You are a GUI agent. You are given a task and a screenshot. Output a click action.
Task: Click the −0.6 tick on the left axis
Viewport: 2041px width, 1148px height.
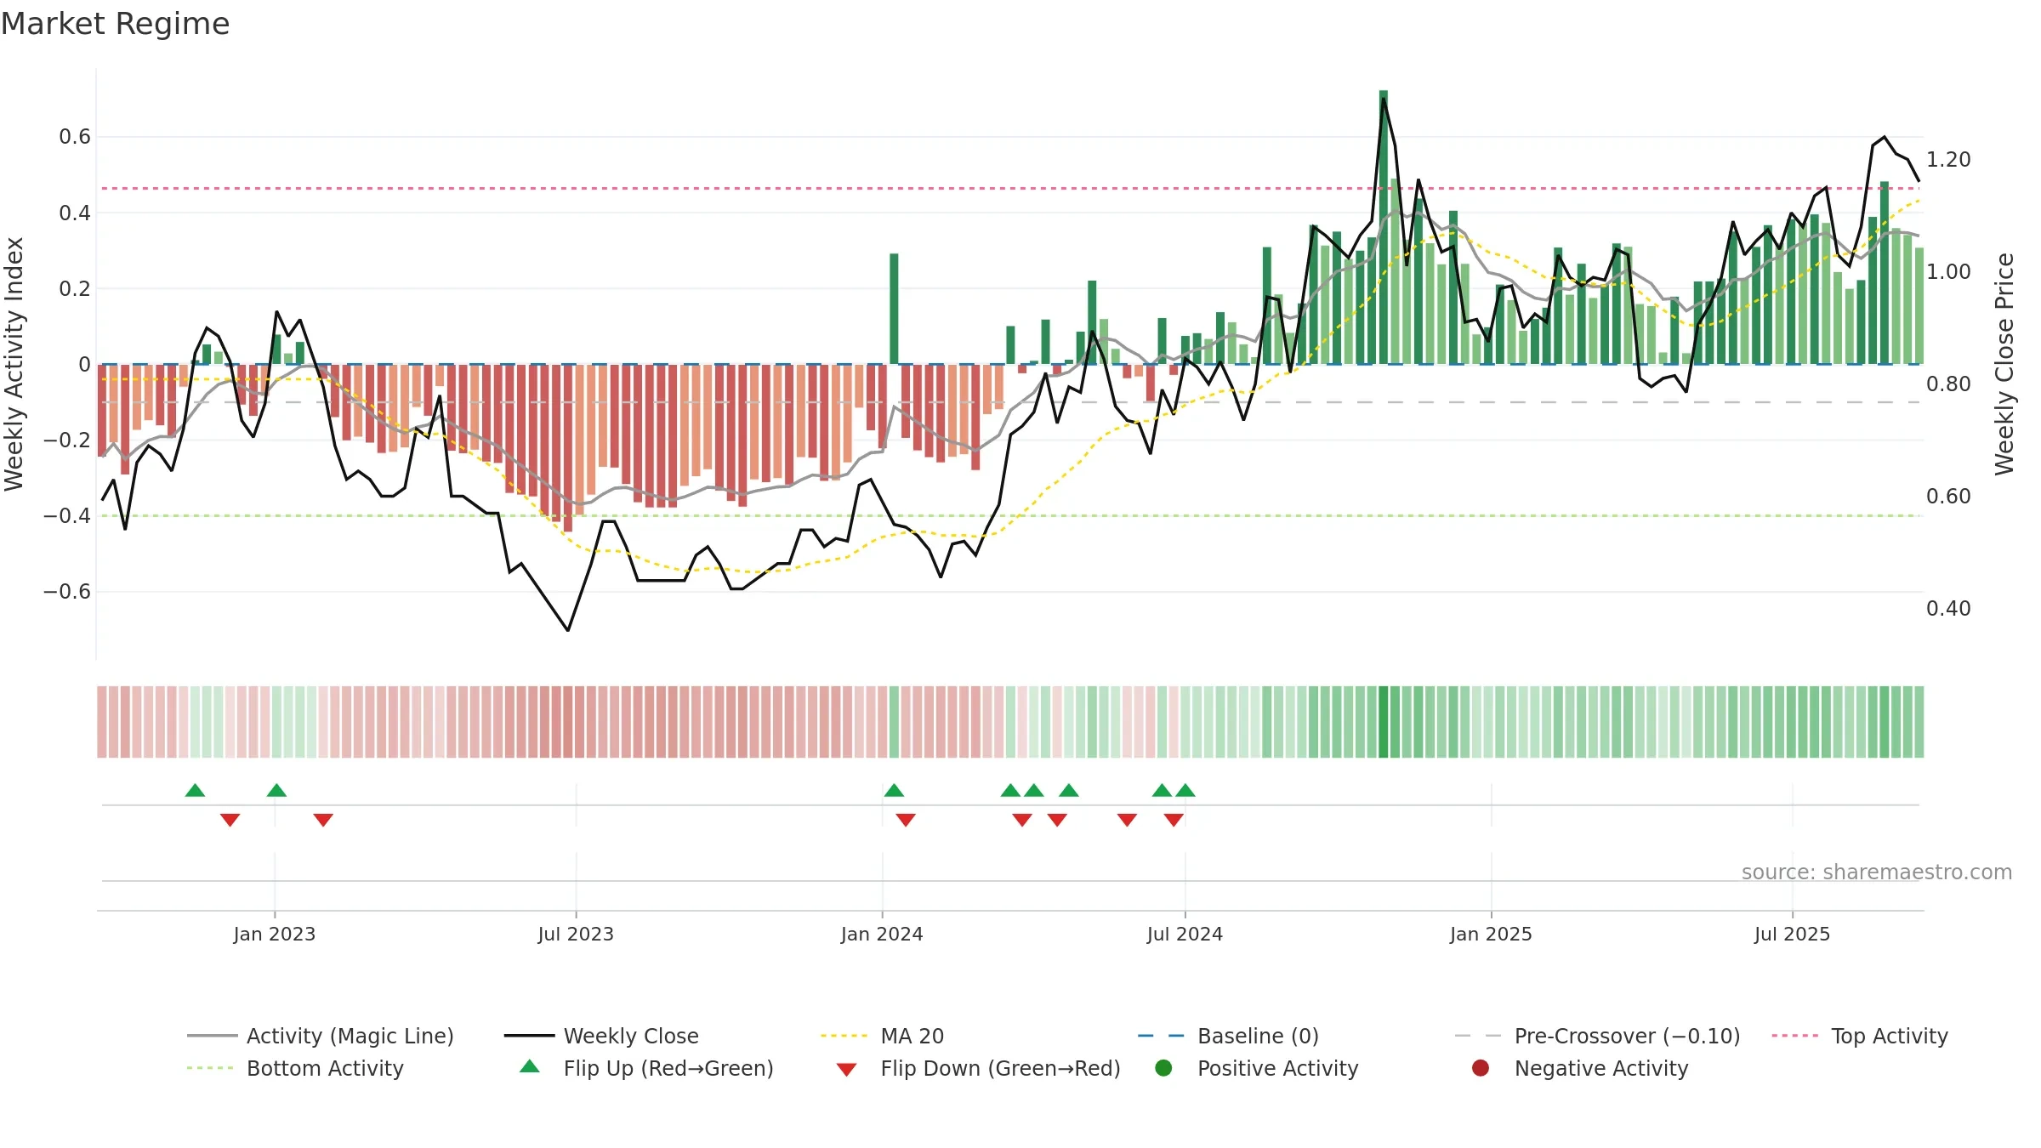pyautogui.click(x=67, y=591)
